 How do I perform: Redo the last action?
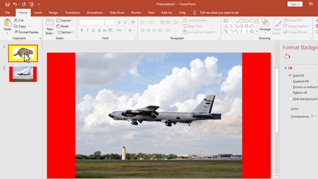coord(24,4)
